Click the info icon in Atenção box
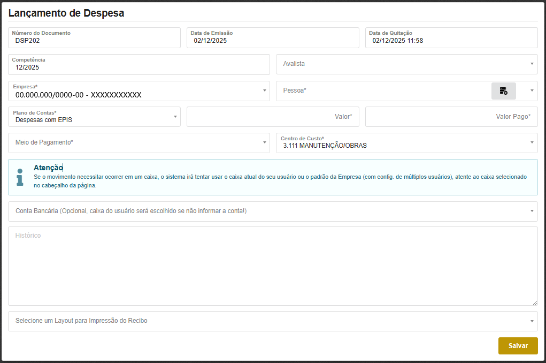 20,177
